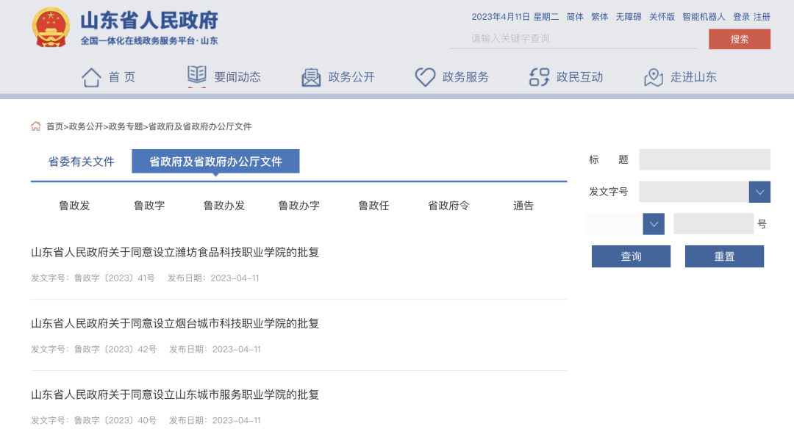Switch to 繁体 traditional Chinese mode
794x440 pixels.
pyautogui.click(x=599, y=17)
